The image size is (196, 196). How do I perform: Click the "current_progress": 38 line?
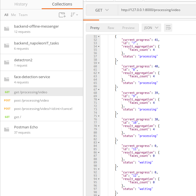pos(141,119)
